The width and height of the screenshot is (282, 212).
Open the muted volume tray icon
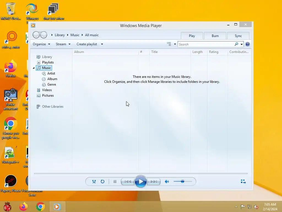pos(256,207)
